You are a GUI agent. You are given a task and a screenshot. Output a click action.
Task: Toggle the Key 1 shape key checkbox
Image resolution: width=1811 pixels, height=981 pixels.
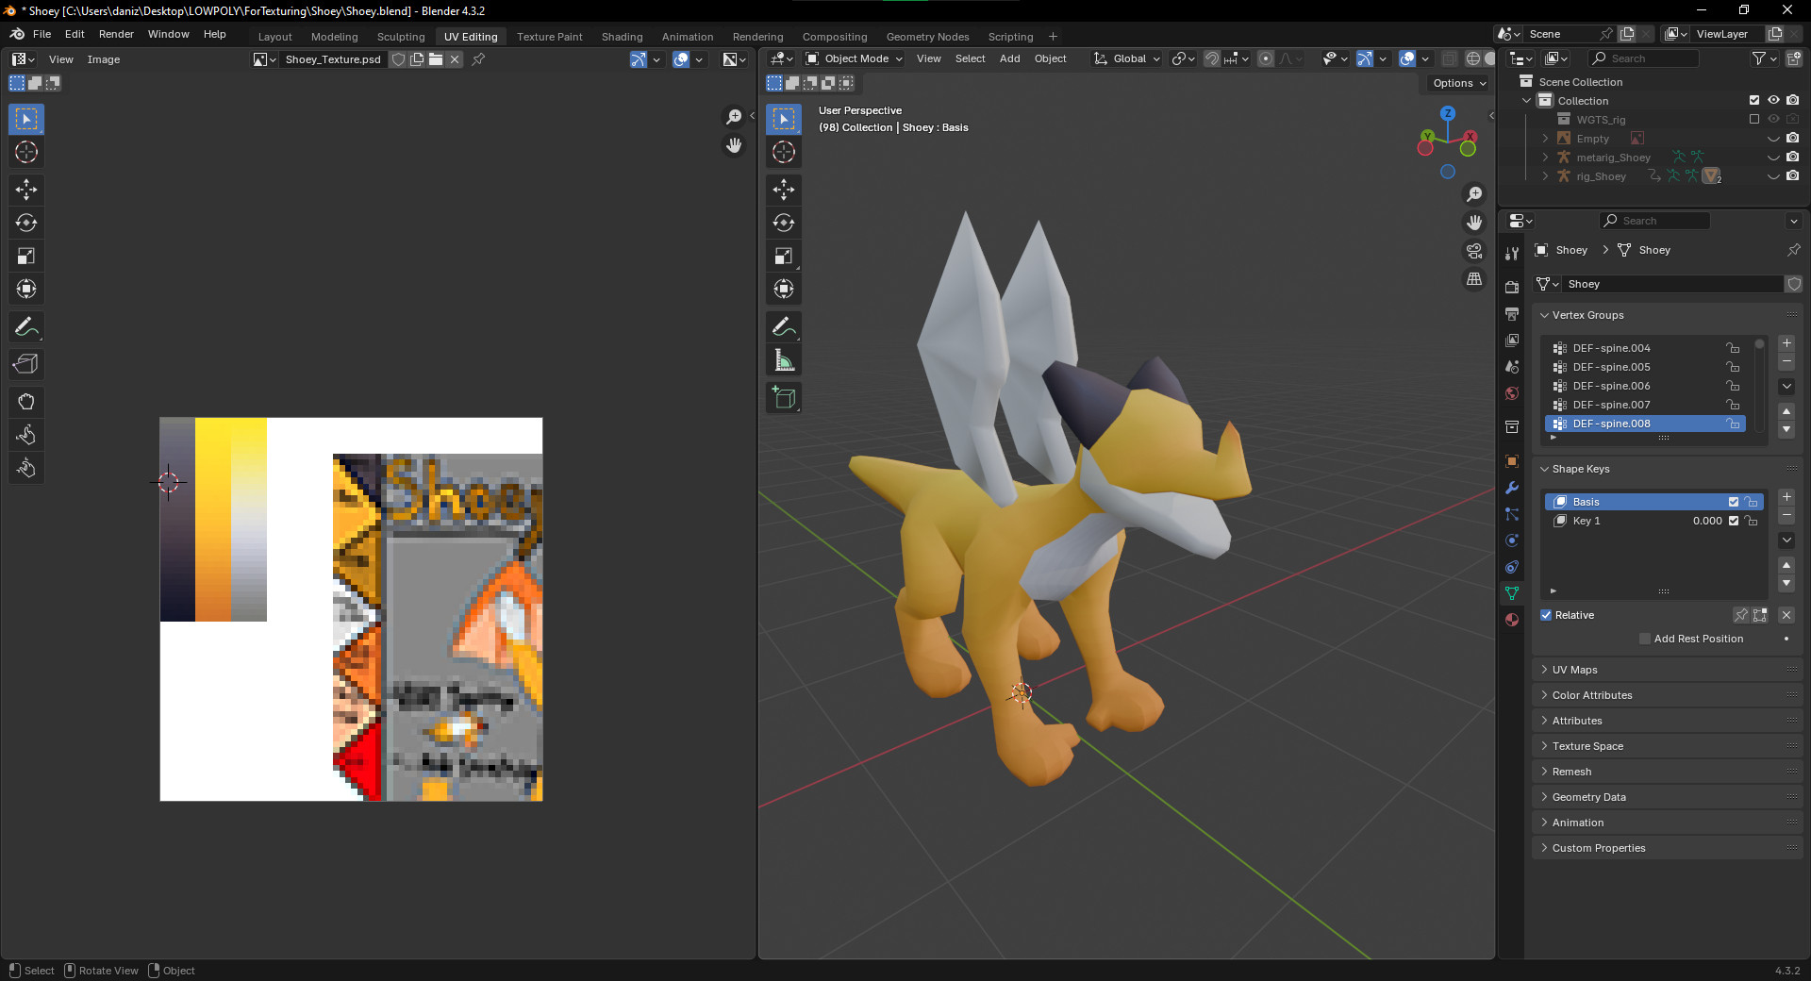click(1733, 521)
